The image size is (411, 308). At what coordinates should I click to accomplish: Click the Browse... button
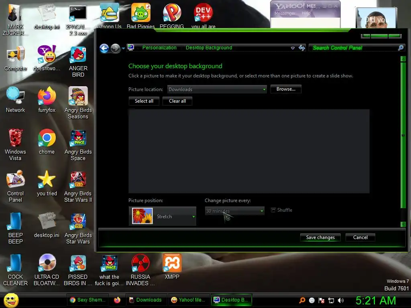[286, 89]
